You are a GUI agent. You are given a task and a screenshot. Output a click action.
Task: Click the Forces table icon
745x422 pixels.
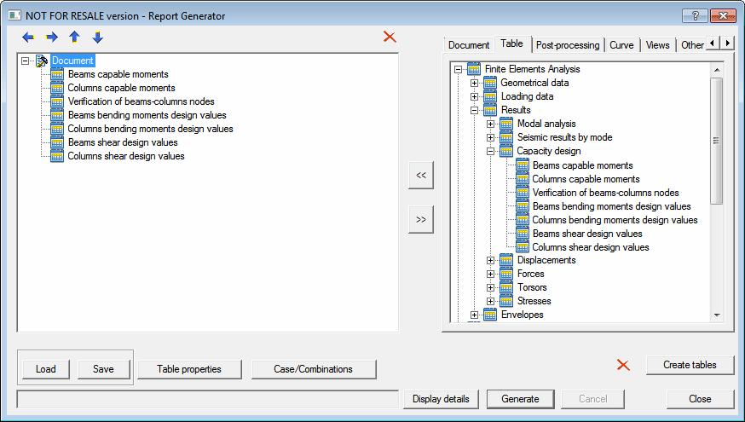(x=506, y=274)
